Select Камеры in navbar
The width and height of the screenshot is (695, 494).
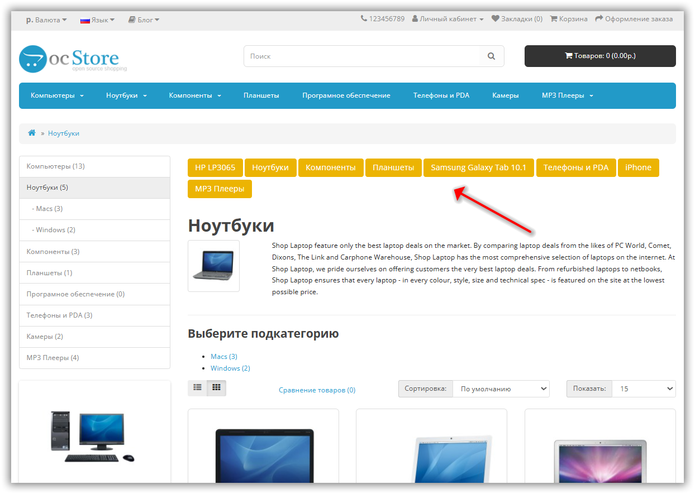[506, 95]
